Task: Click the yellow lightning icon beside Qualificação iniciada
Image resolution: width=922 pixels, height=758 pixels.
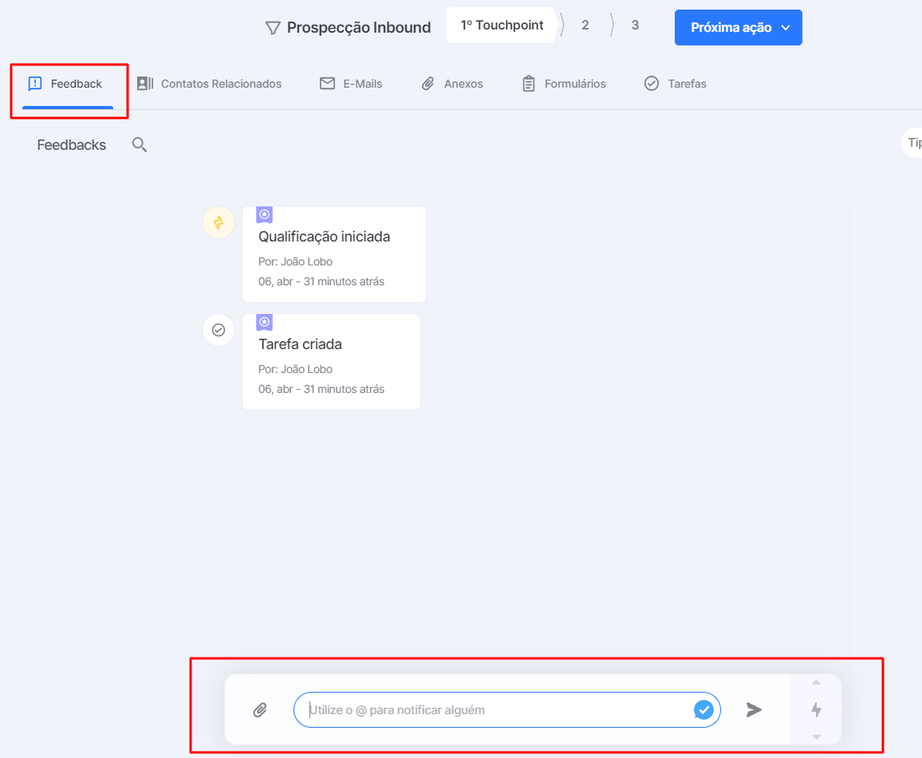Action: [x=219, y=222]
